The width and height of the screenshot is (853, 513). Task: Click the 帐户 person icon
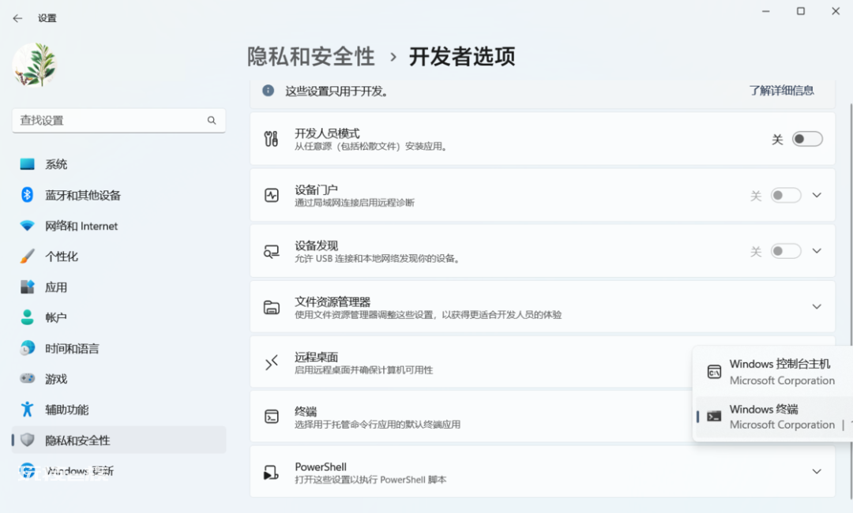(x=27, y=317)
